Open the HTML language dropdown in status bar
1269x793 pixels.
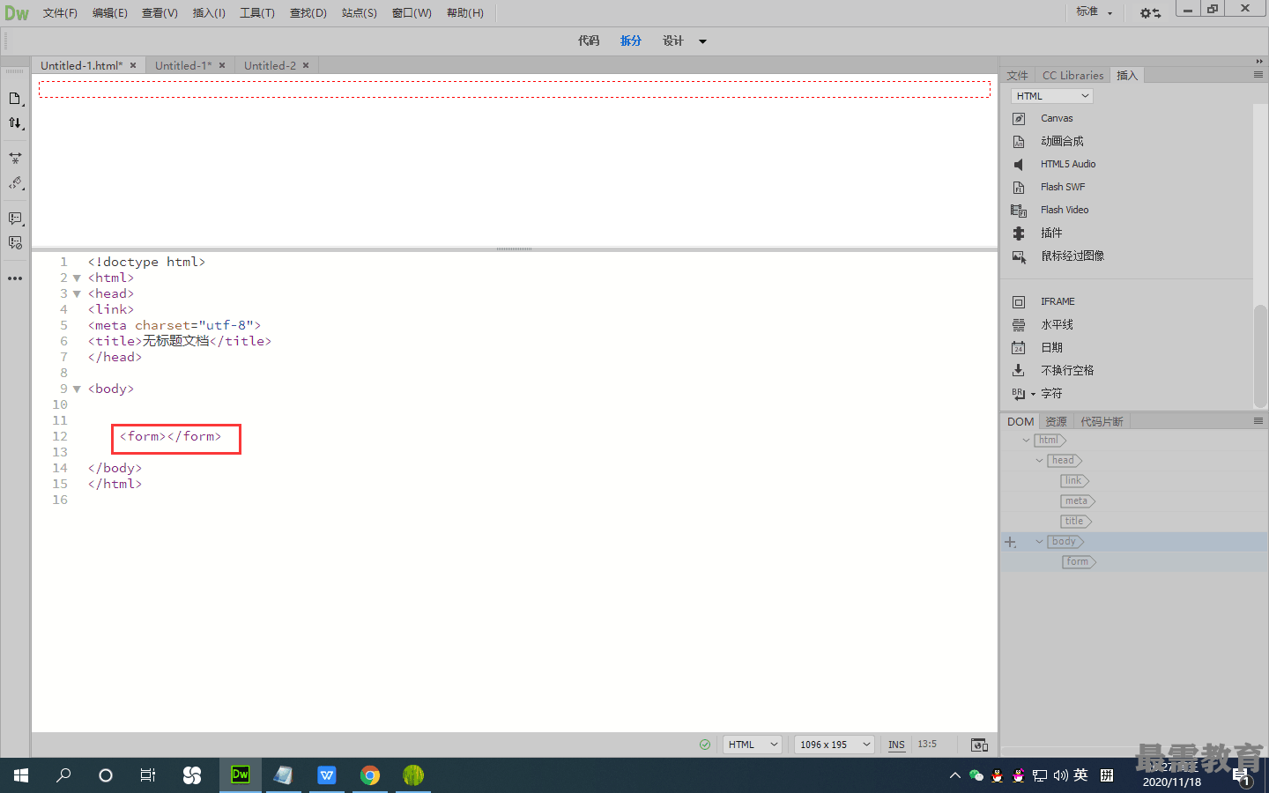click(x=753, y=745)
